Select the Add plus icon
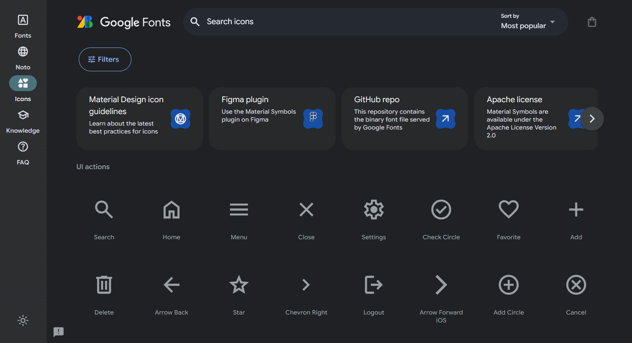 (x=576, y=210)
